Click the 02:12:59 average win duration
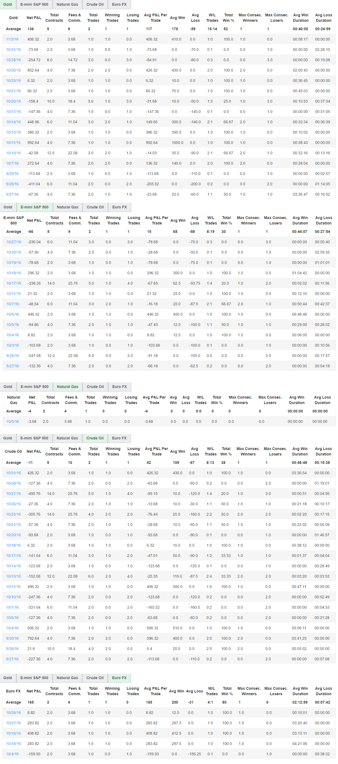The height and width of the screenshot is (764, 338). (300, 702)
